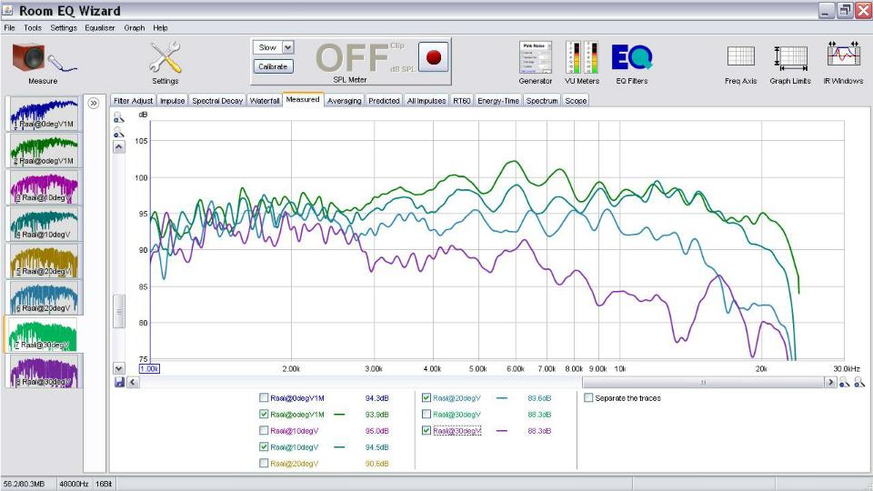The image size is (873, 491).
Task: Open the EQ Filters panel
Action: click(x=632, y=57)
